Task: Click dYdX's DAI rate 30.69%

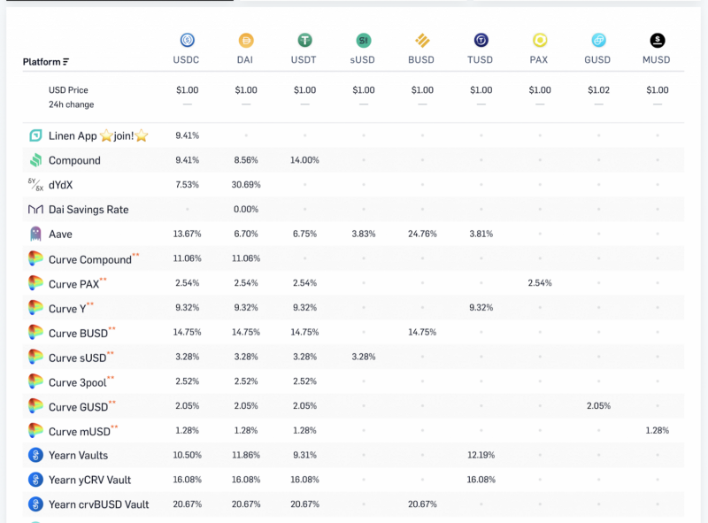Action: click(x=246, y=184)
